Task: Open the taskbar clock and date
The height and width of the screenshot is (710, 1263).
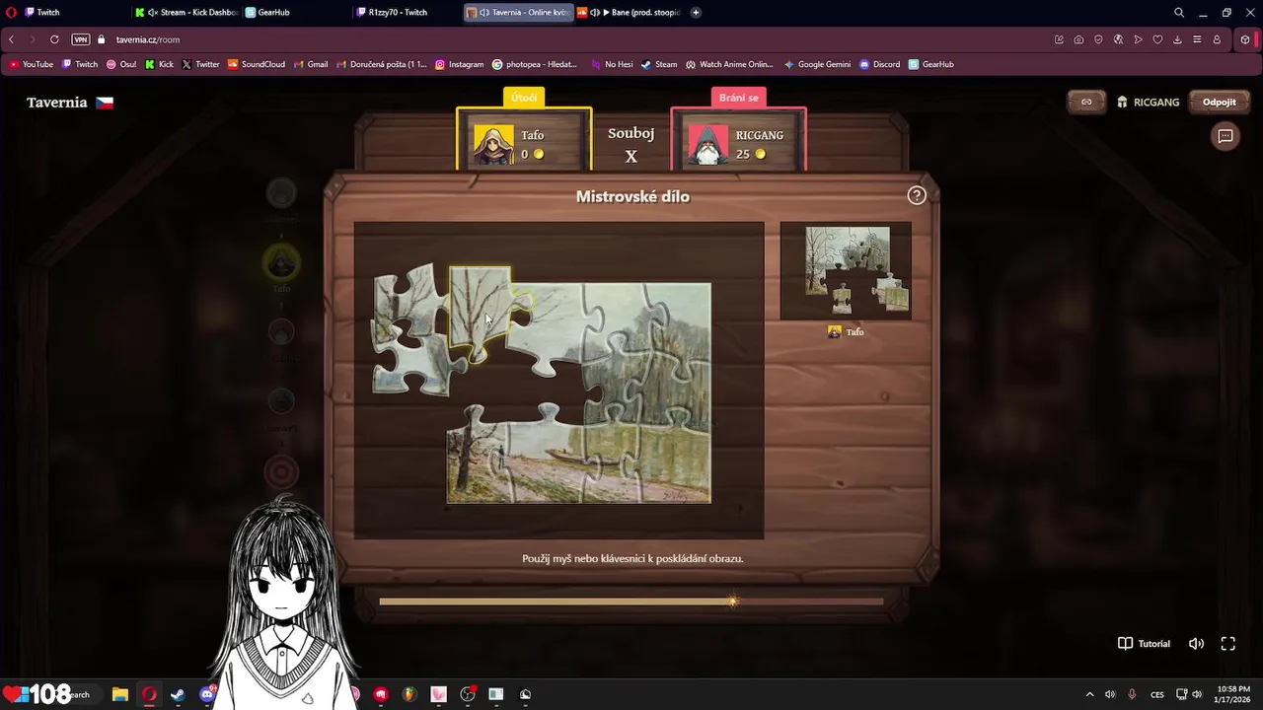Action: 1232,694
